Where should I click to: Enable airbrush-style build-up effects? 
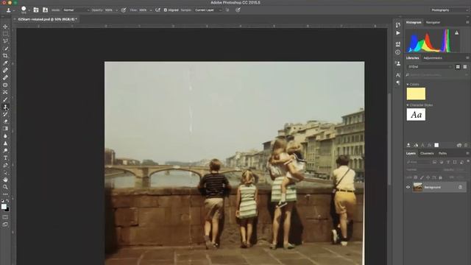(157, 10)
